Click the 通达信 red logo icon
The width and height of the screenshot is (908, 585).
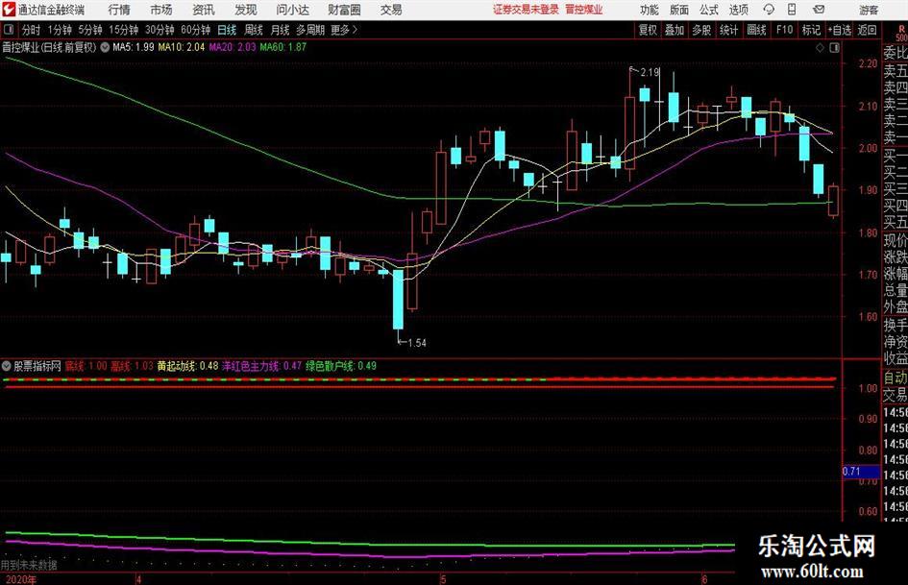click(9, 10)
